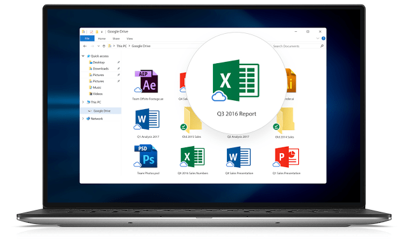Switch to the Share ribbon tab

(x=116, y=38)
